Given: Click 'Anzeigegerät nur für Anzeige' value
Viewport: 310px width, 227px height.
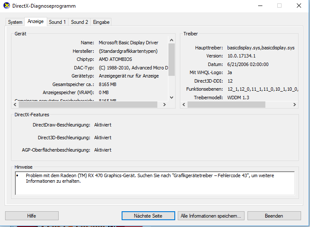Looking at the screenshot, I should tap(129, 76).
